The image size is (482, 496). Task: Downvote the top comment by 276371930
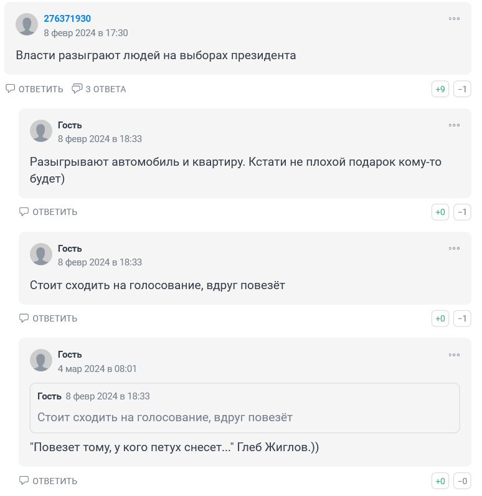(x=462, y=89)
